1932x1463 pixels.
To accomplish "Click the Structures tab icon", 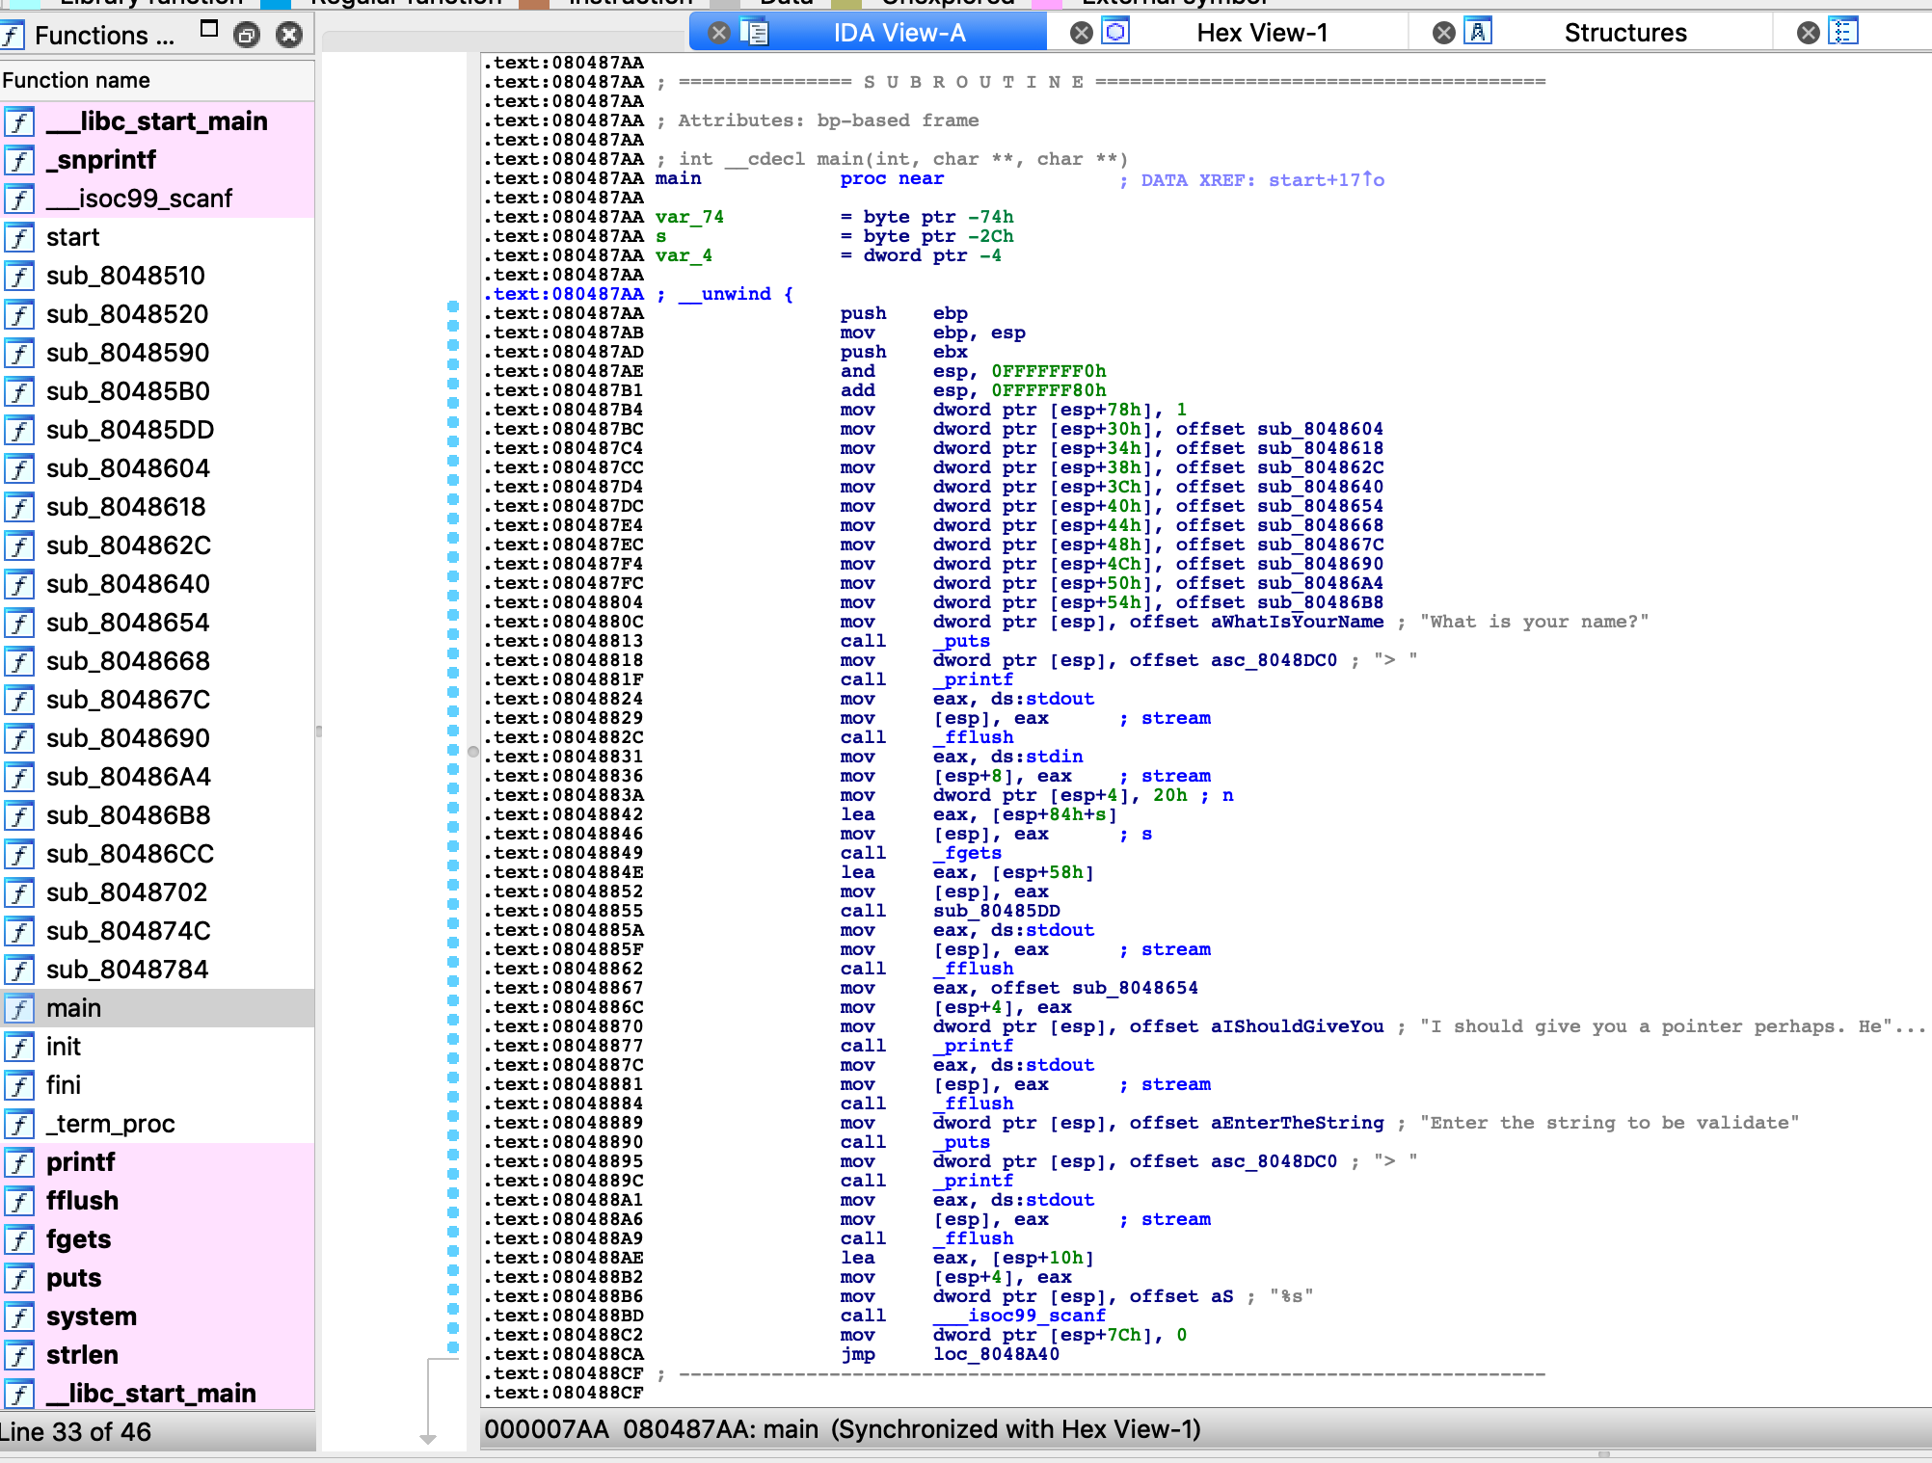I will click(1478, 33).
